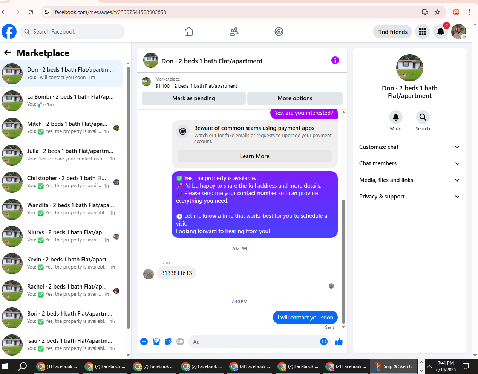Open the Chrome profile icon

tap(456, 12)
